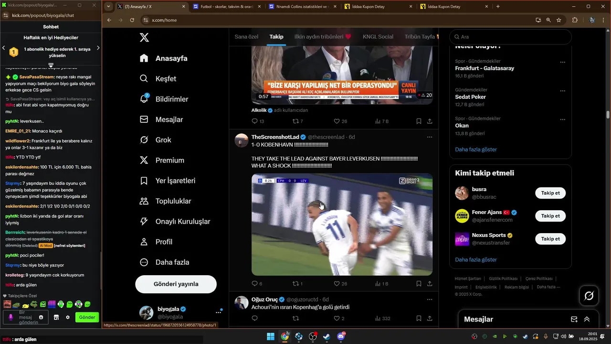Share TheScreenshotLad post
Image resolution: width=611 pixels, height=344 pixels.
click(430, 284)
